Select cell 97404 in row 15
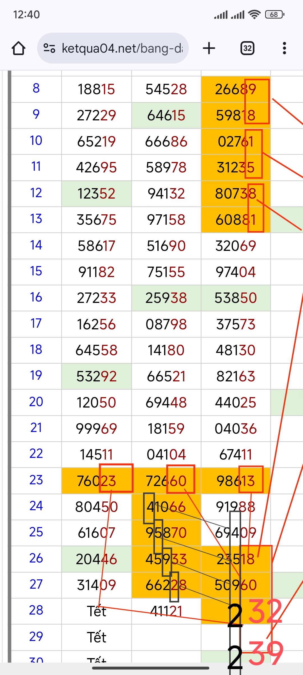 point(236,272)
